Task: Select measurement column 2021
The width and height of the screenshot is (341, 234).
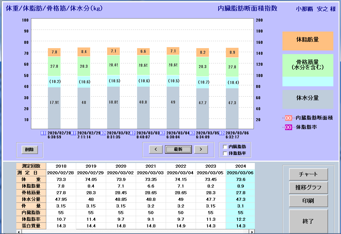Action: [x=151, y=166]
